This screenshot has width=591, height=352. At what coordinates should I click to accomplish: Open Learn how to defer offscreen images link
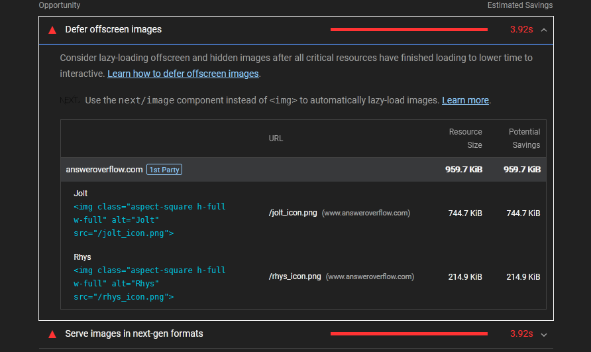click(x=183, y=74)
